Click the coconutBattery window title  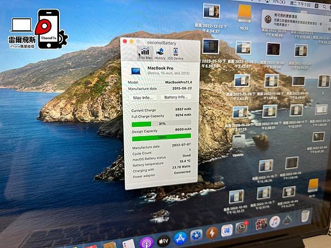[162, 43]
